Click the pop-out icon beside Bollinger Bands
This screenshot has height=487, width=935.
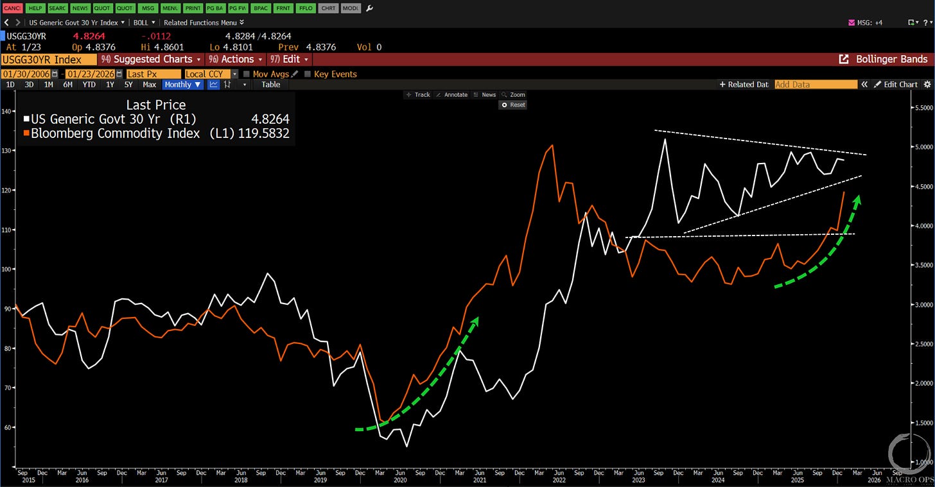coord(844,59)
